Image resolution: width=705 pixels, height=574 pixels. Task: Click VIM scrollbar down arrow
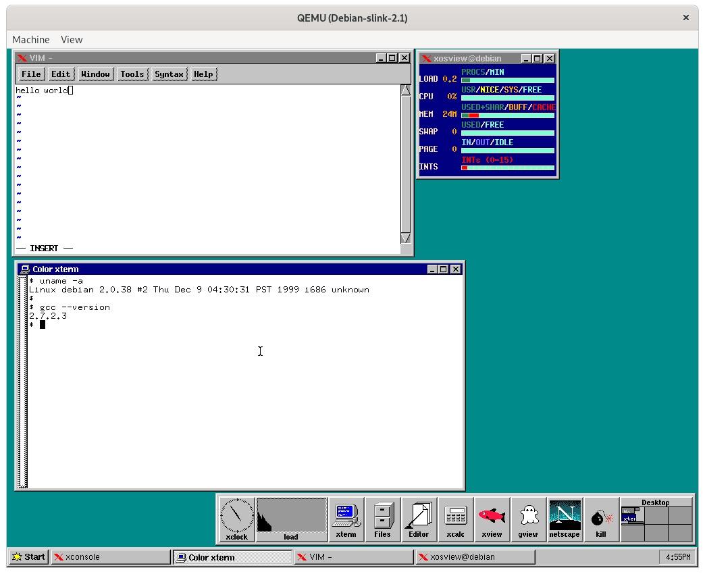(405, 238)
